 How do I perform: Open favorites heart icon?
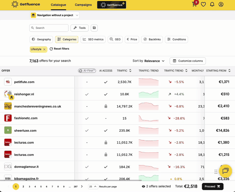pyautogui.click(x=203, y=5)
